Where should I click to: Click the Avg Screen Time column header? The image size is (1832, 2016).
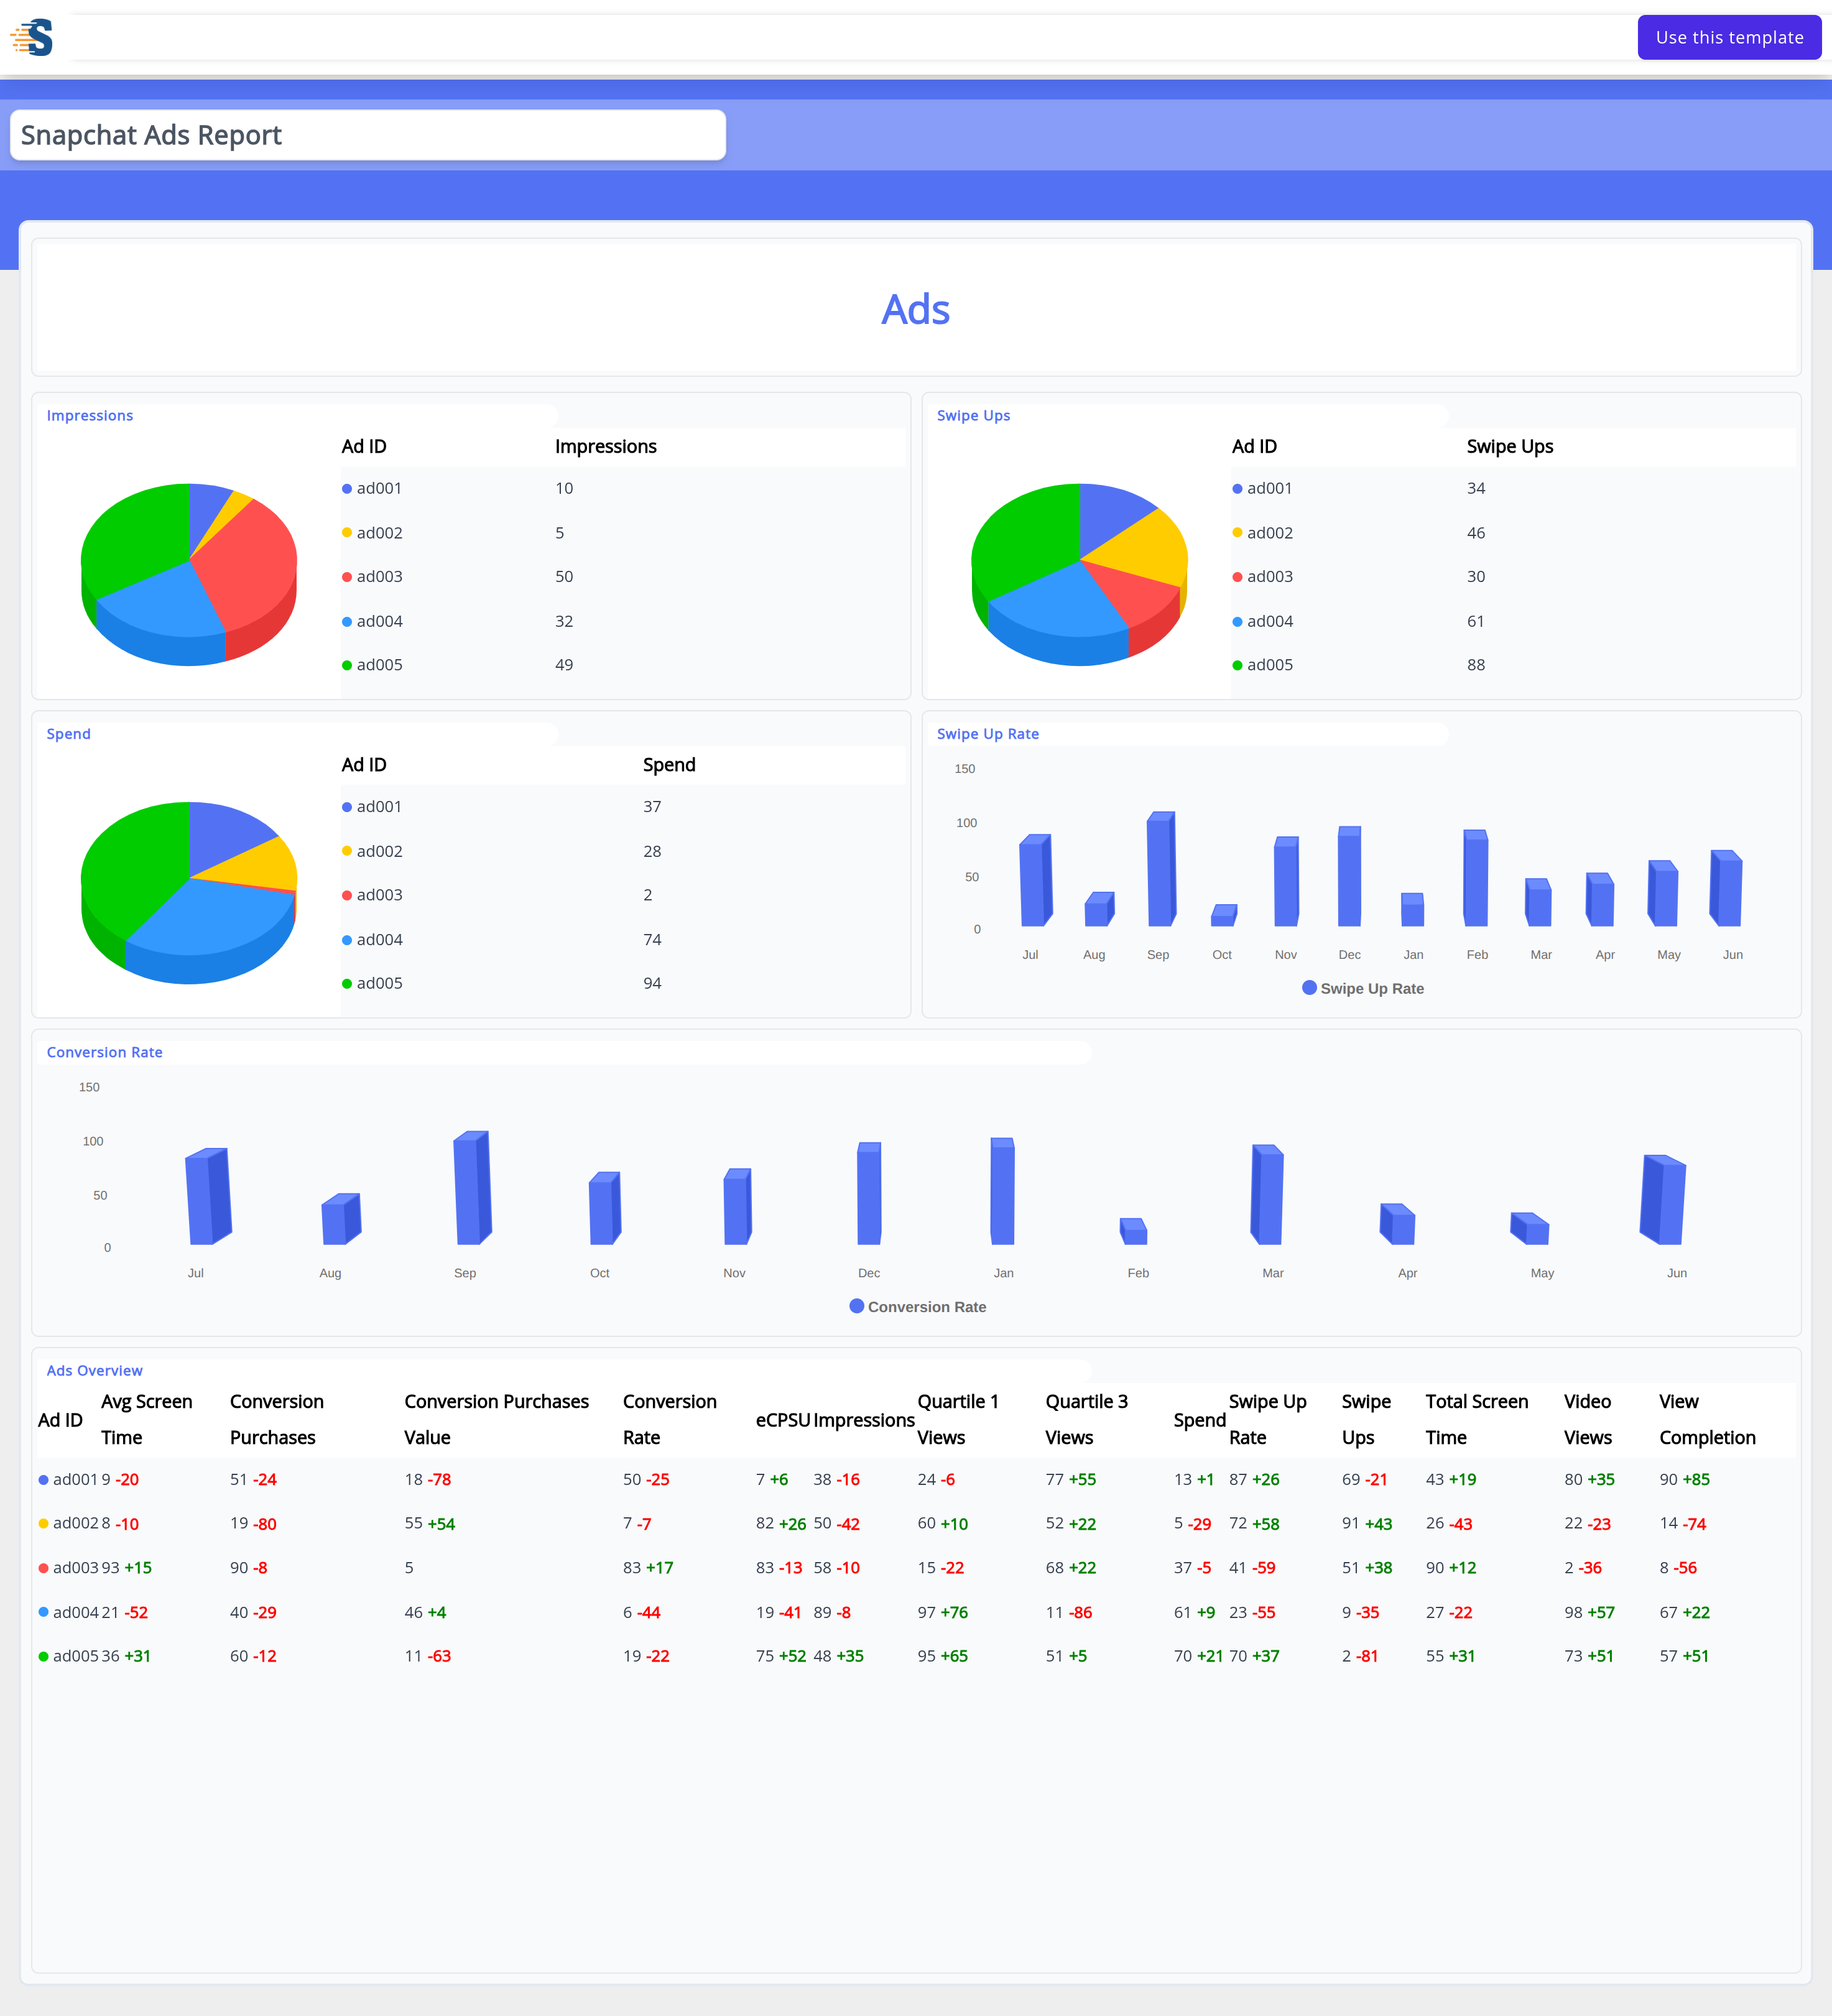pyautogui.click(x=147, y=1420)
